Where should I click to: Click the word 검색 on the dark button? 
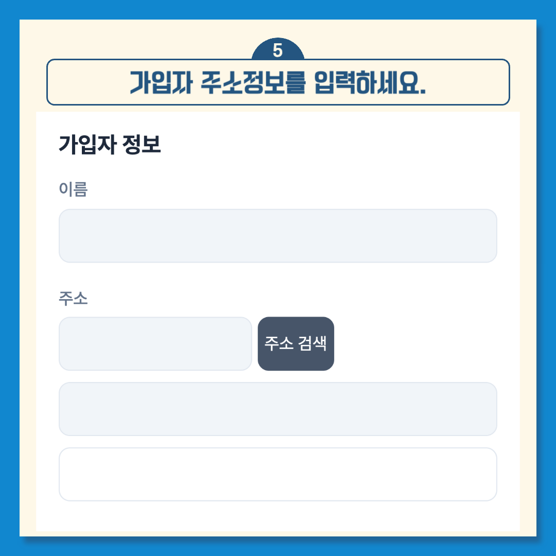[313, 343]
